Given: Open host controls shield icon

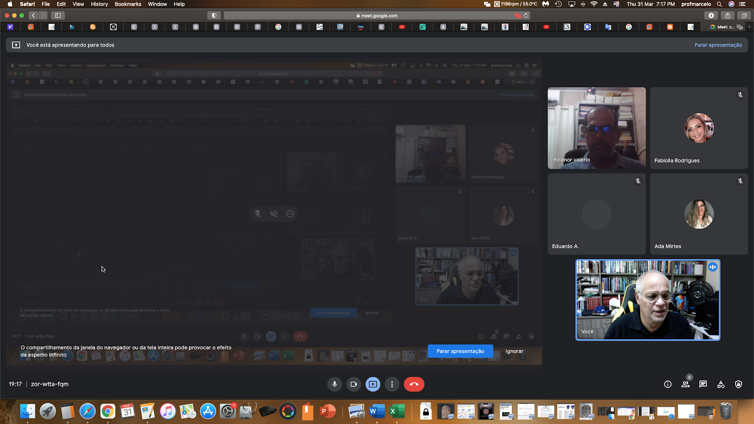Looking at the screenshot, I should [738, 384].
